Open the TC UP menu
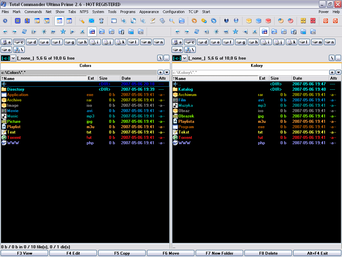This screenshot has width=342, height=257. coord(193,12)
